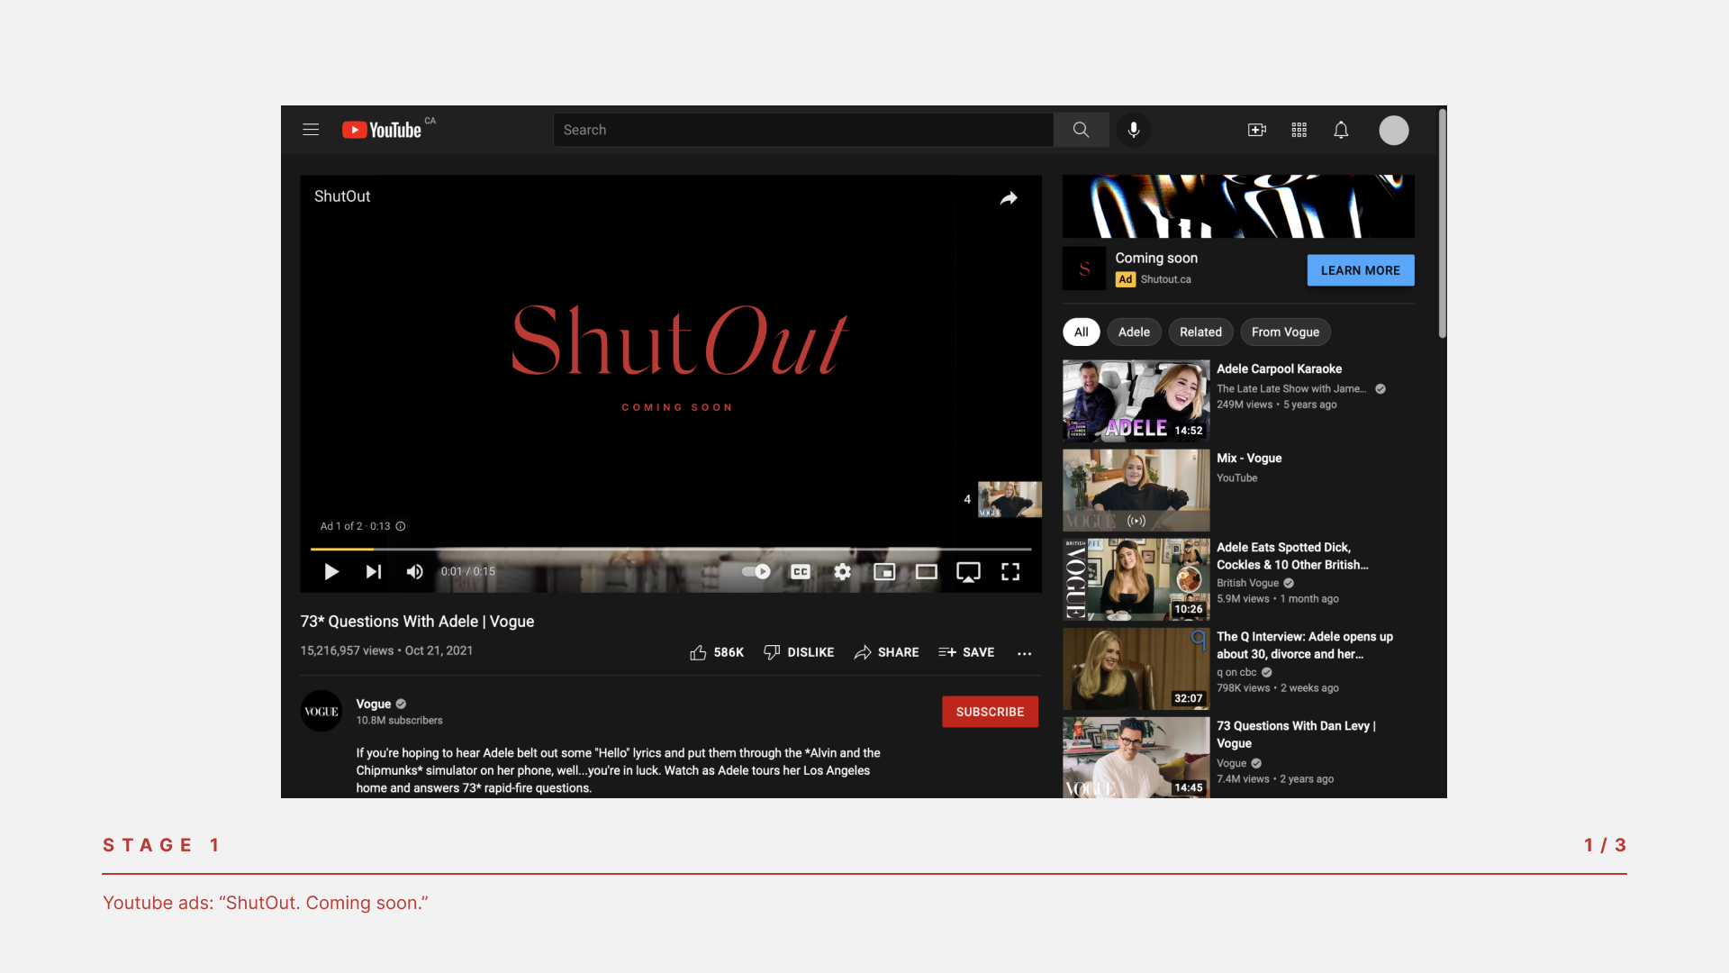
Task: Enter fullscreen mode
Action: [x=1010, y=571]
